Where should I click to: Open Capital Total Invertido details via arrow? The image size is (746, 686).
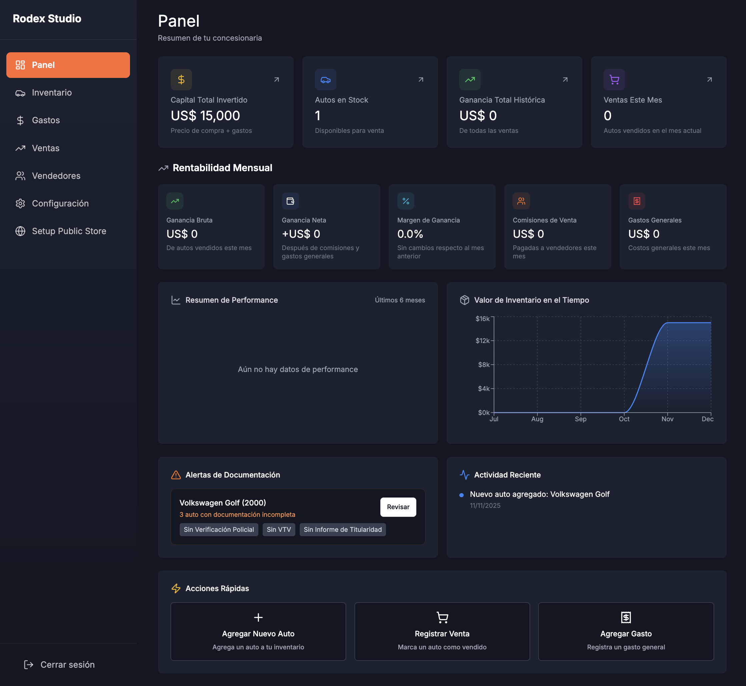276,80
